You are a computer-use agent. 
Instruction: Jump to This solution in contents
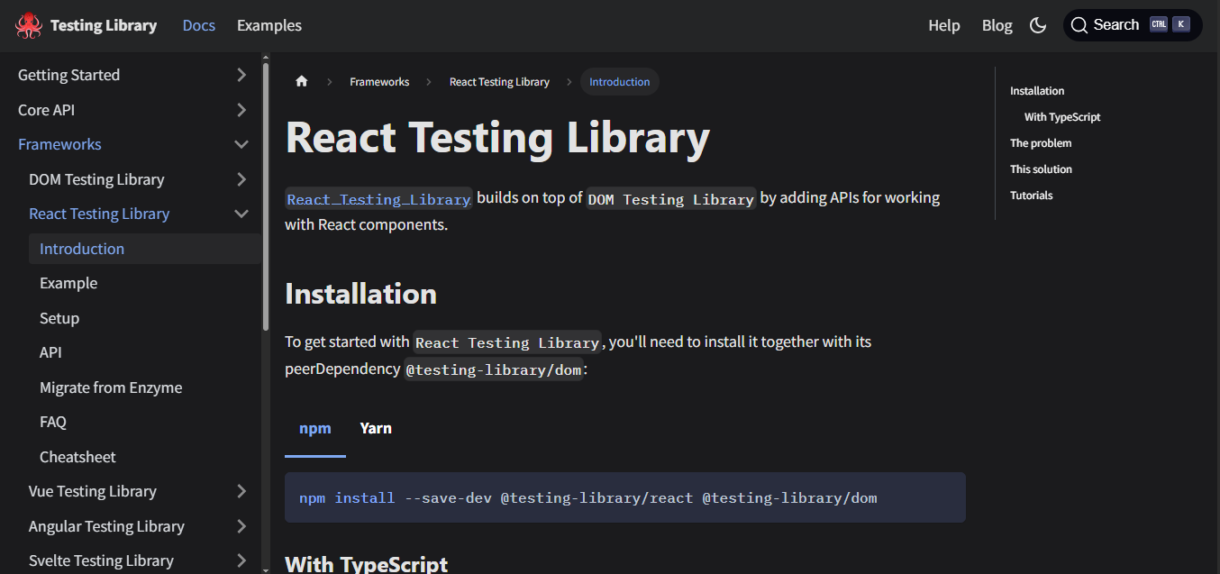(x=1041, y=169)
